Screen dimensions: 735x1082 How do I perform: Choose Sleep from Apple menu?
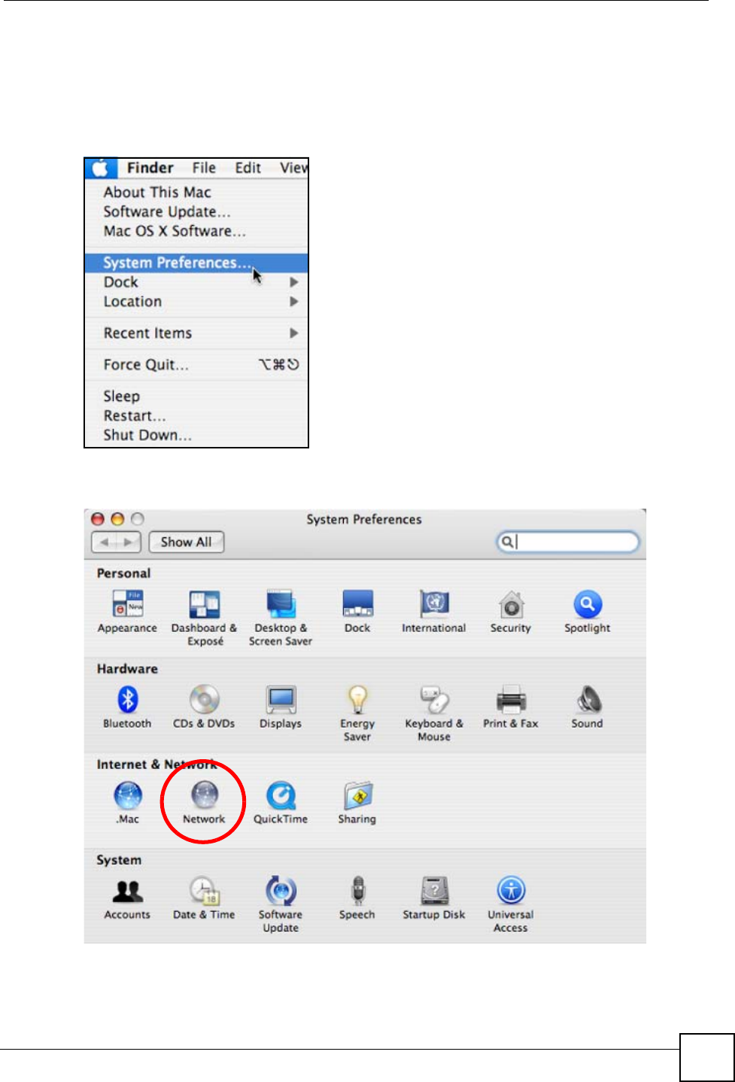point(196,397)
